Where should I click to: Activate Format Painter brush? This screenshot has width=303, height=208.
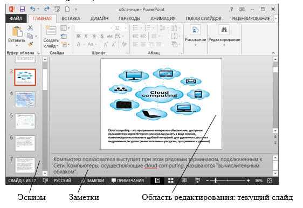pyautogui.click(x=30, y=44)
